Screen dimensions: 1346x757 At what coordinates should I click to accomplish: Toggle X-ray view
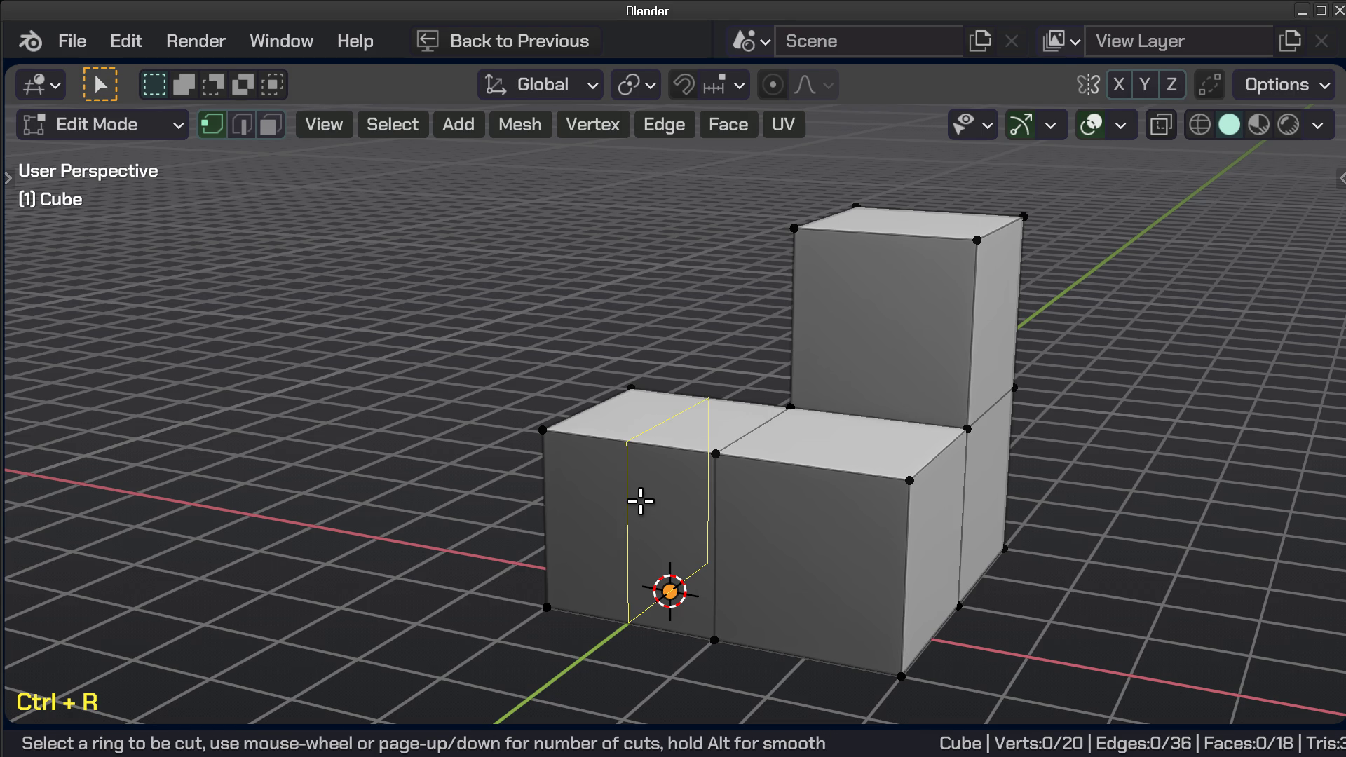click(1161, 125)
